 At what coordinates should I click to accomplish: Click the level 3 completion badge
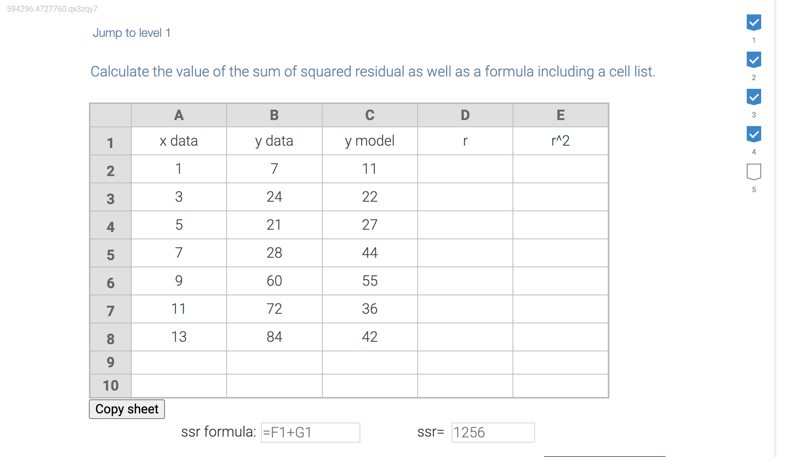point(754,97)
